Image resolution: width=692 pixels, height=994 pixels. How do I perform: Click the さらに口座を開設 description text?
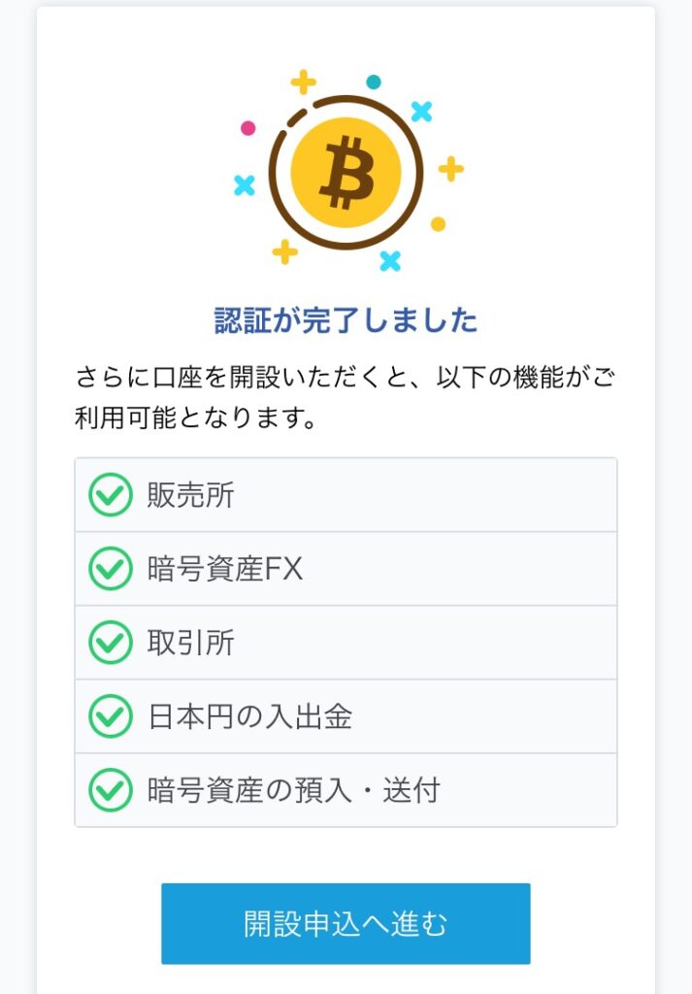(x=346, y=397)
